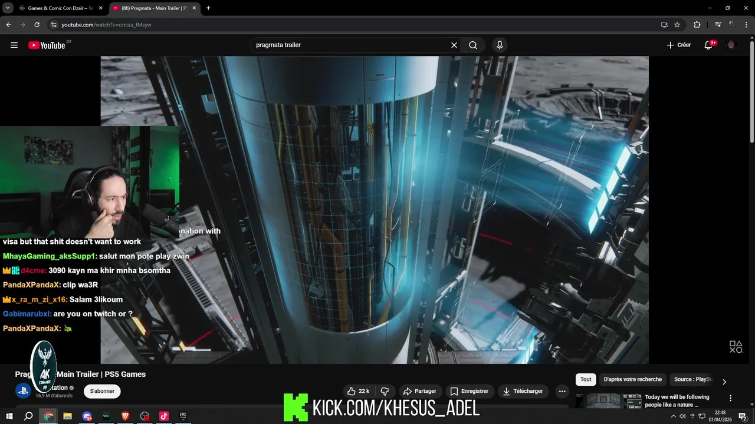Open Windows Start menu
The width and height of the screenshot is (755, 424).
point(9,416)
